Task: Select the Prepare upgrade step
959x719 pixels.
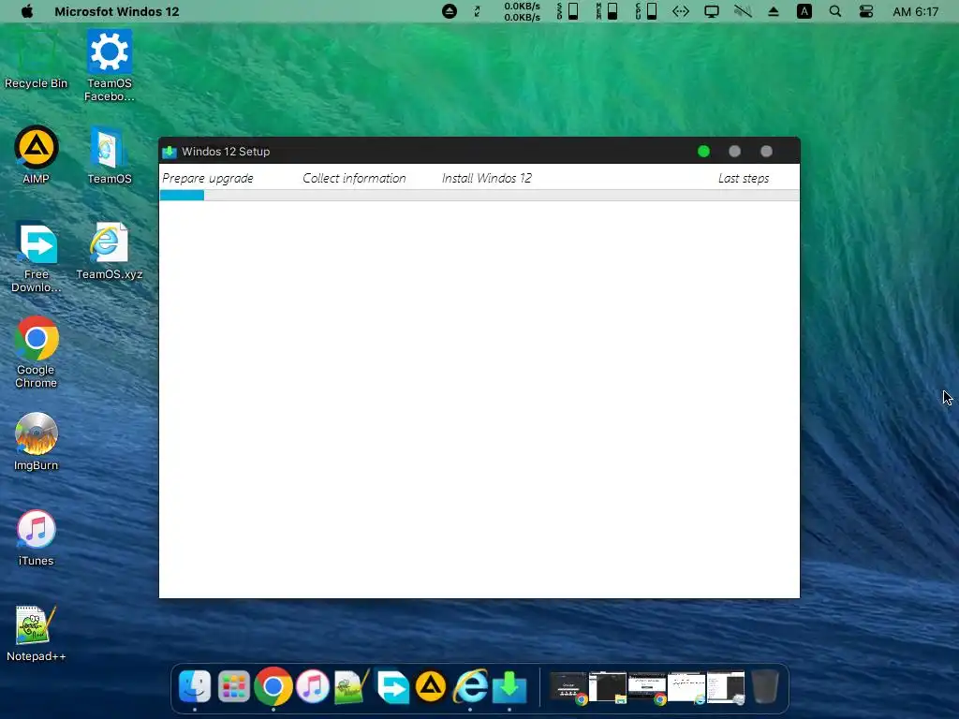Action: [207, 179]
